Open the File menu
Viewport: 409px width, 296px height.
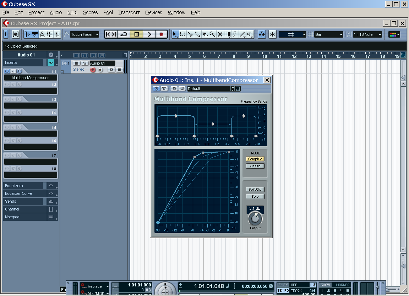coord(6,12)
